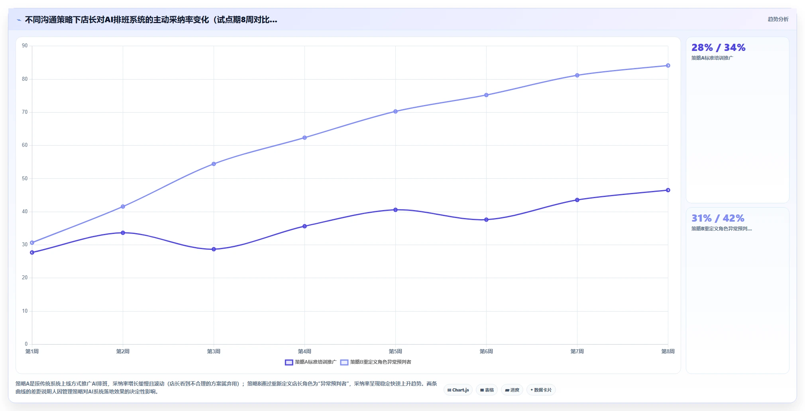Open the 表格 tag
The image size is (805, 411).
tap(487, 390)
